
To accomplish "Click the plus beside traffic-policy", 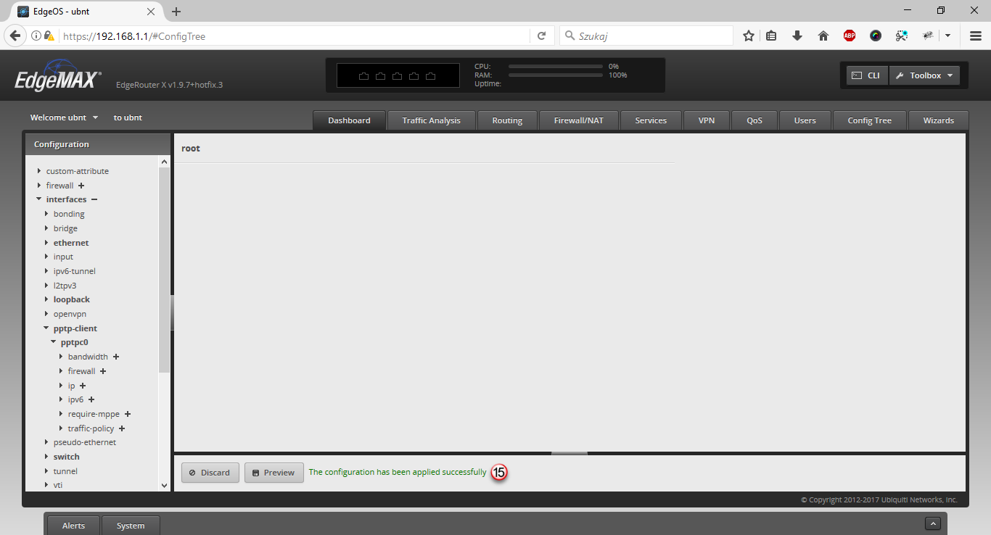I will pyautogui.click(x=122, y=428).
